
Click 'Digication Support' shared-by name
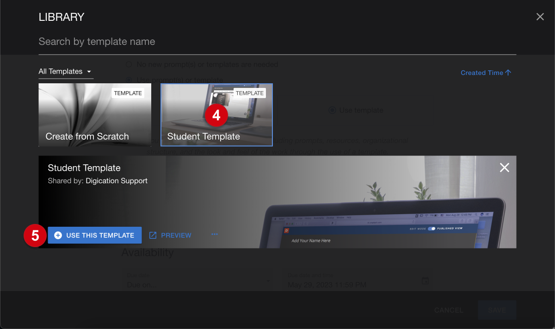point(117,181)
